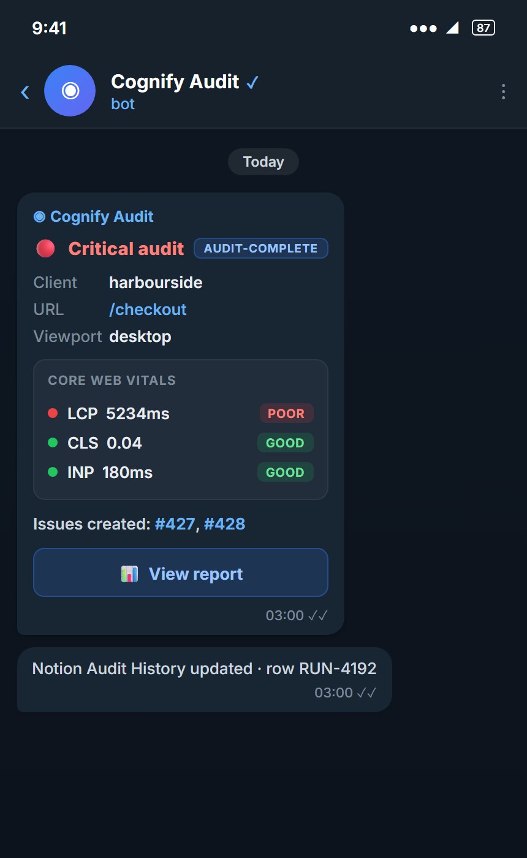This screenshot has height=858, width=527.
Task: Tap read checkmarks on Notion update message
Action: coord(366,693)
